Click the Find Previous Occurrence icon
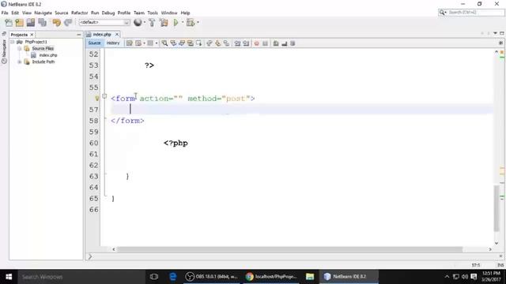This screenshot has height=284, width=506. pyautogui.click(x=173, y=43)
